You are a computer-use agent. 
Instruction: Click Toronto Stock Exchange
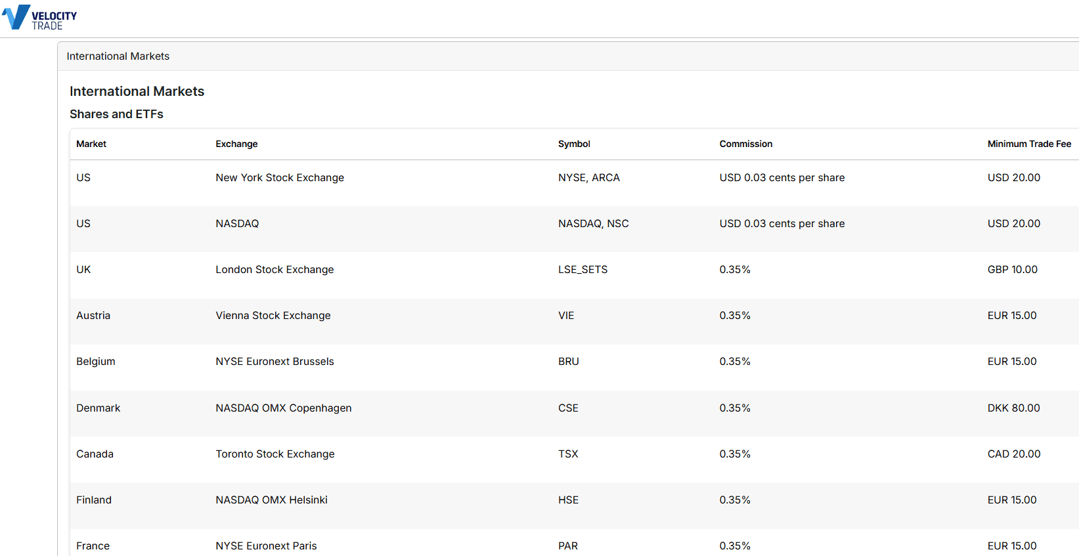[275, 454]
